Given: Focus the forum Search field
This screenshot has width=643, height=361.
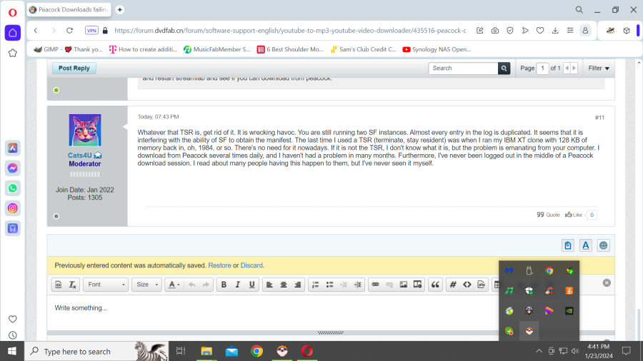Looking at the screenshot, I should coord(464,68).
